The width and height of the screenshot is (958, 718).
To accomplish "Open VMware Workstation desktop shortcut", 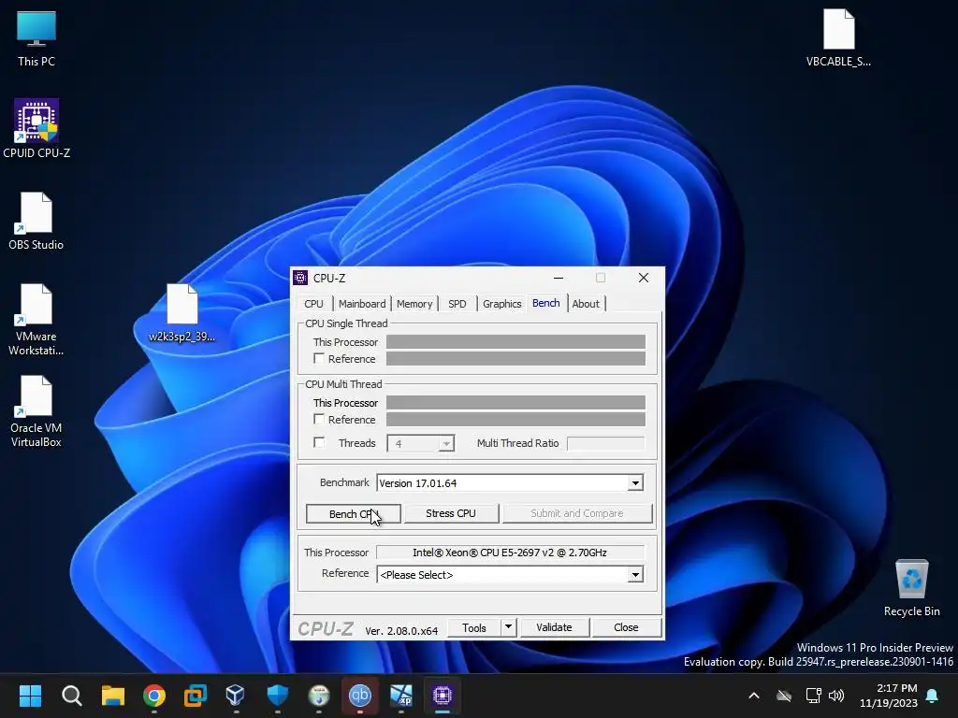I will (x=36, y=320).
